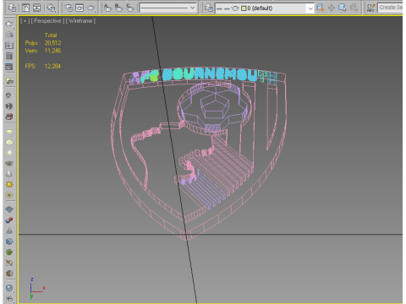Screen dimensions: 406x304
Task: Create a dome light from left toolbar
Action: [x=9, y=142]
